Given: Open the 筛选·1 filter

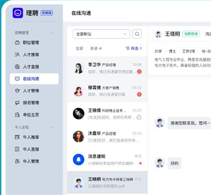Looking at the screenshot, I should click(134, 48).
